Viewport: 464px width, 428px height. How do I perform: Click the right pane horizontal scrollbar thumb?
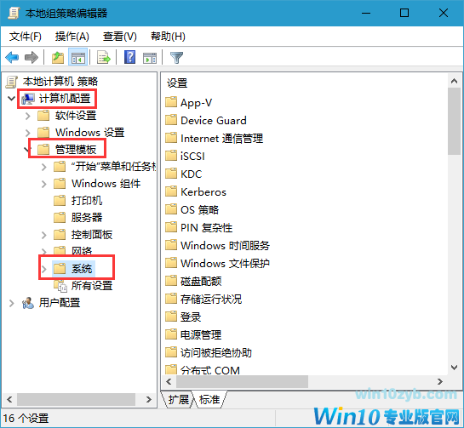[242, 381]
